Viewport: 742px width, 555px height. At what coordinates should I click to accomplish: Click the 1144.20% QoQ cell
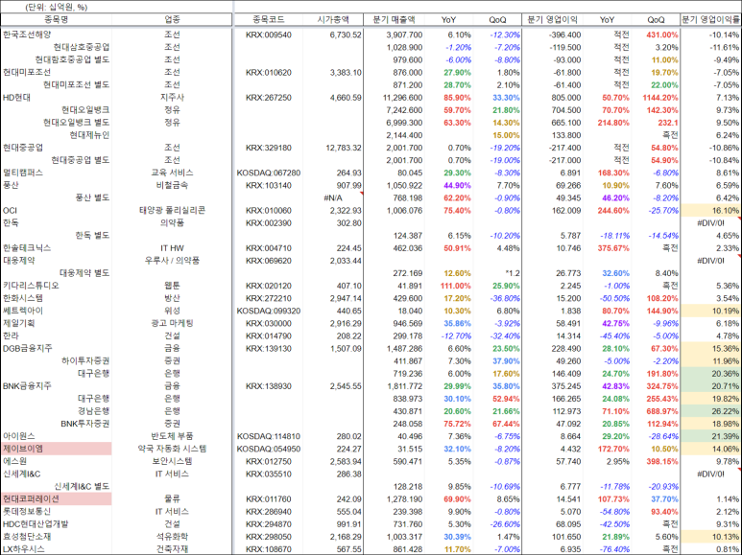[660, 98]
